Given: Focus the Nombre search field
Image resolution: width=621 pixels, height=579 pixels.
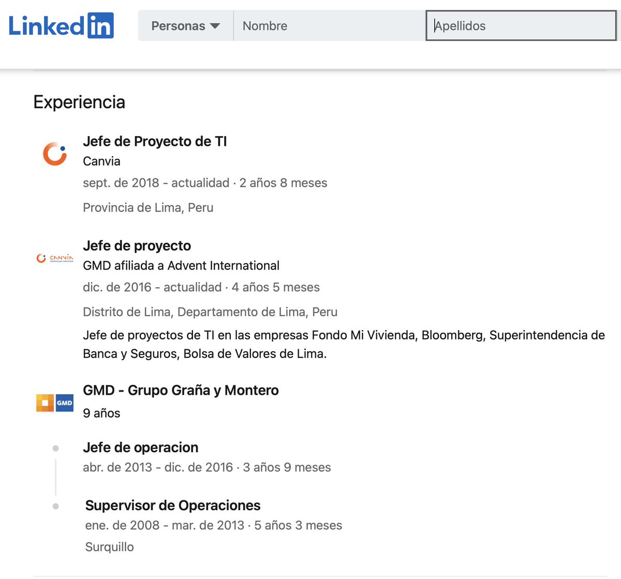Looking at the screenshot, I should (x=330, y=26).
